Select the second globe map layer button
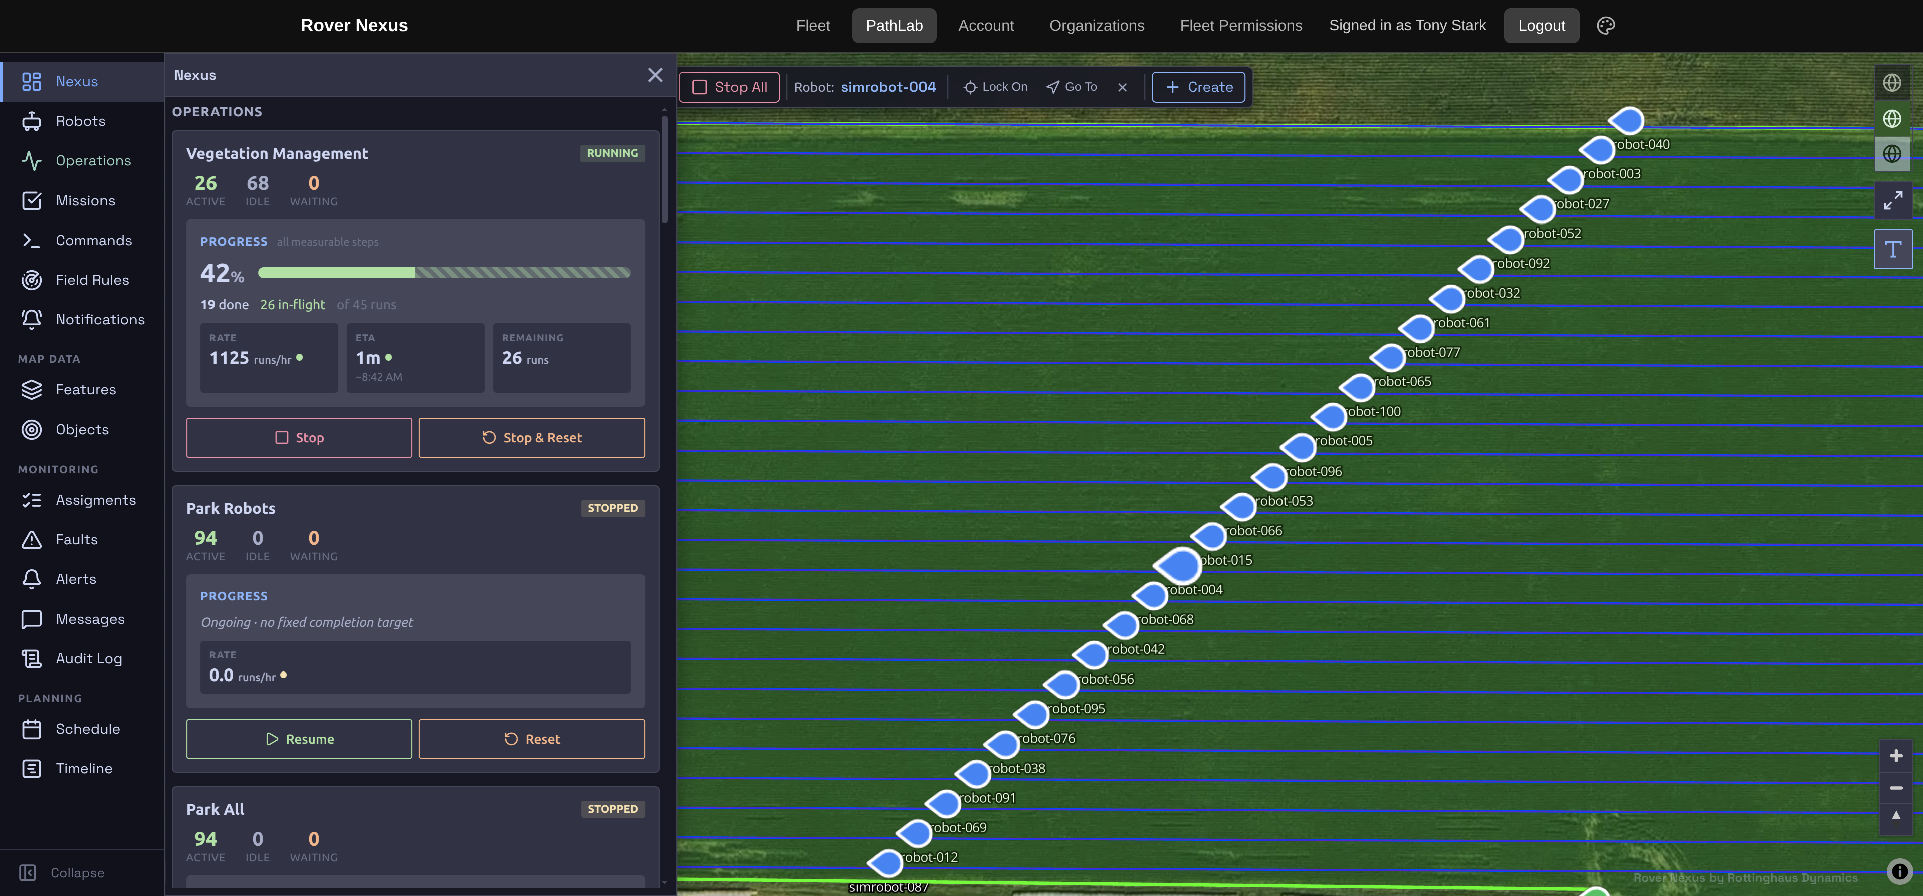The width and height of the screenshot is (1923, 896). [x=1891, y=118]
